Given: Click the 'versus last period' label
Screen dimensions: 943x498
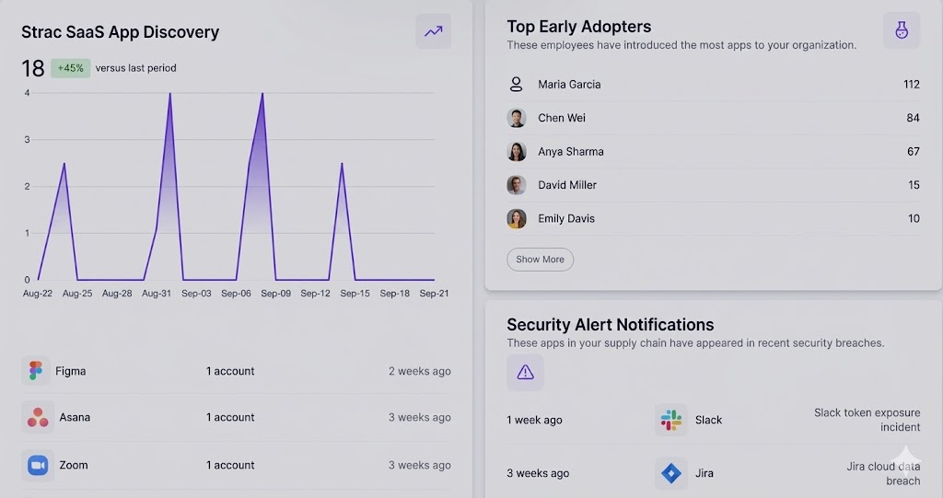Looking at the screenshot, I should [136, 68].
